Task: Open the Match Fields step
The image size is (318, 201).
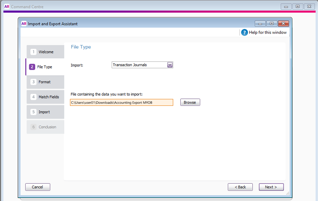Action: pyautogui.click(x=49, y=97)
